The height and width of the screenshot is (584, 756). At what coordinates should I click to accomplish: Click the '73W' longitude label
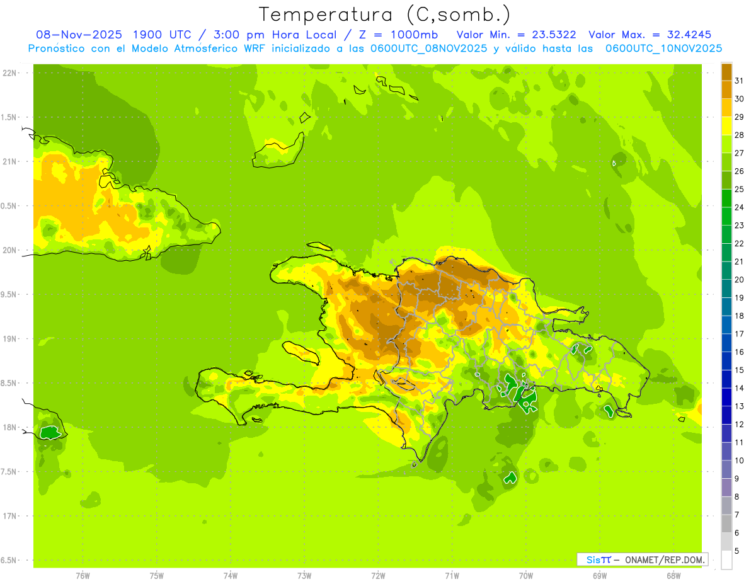(x=304, y=576)
